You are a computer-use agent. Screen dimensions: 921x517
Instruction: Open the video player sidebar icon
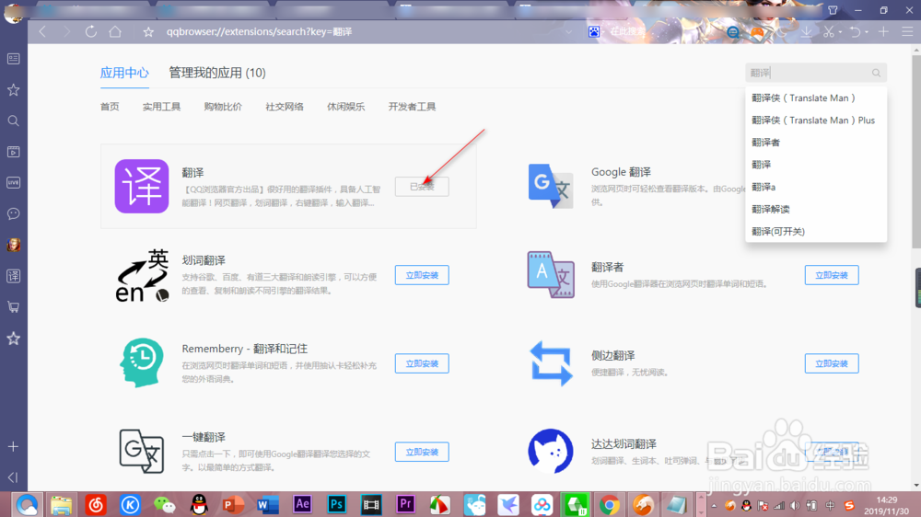(14, 152)
